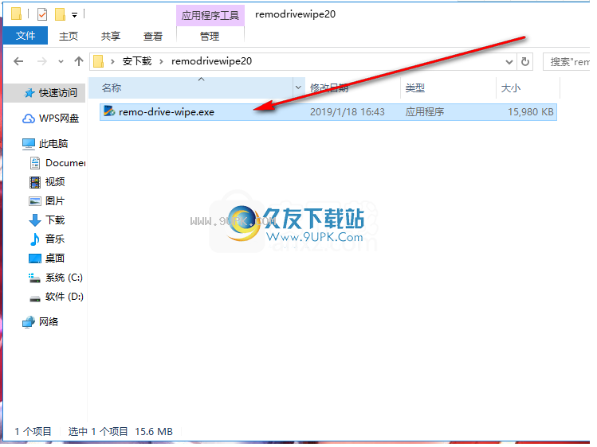
Task: Click the Properties checkmark quick access icon
Action: (42, 15)
